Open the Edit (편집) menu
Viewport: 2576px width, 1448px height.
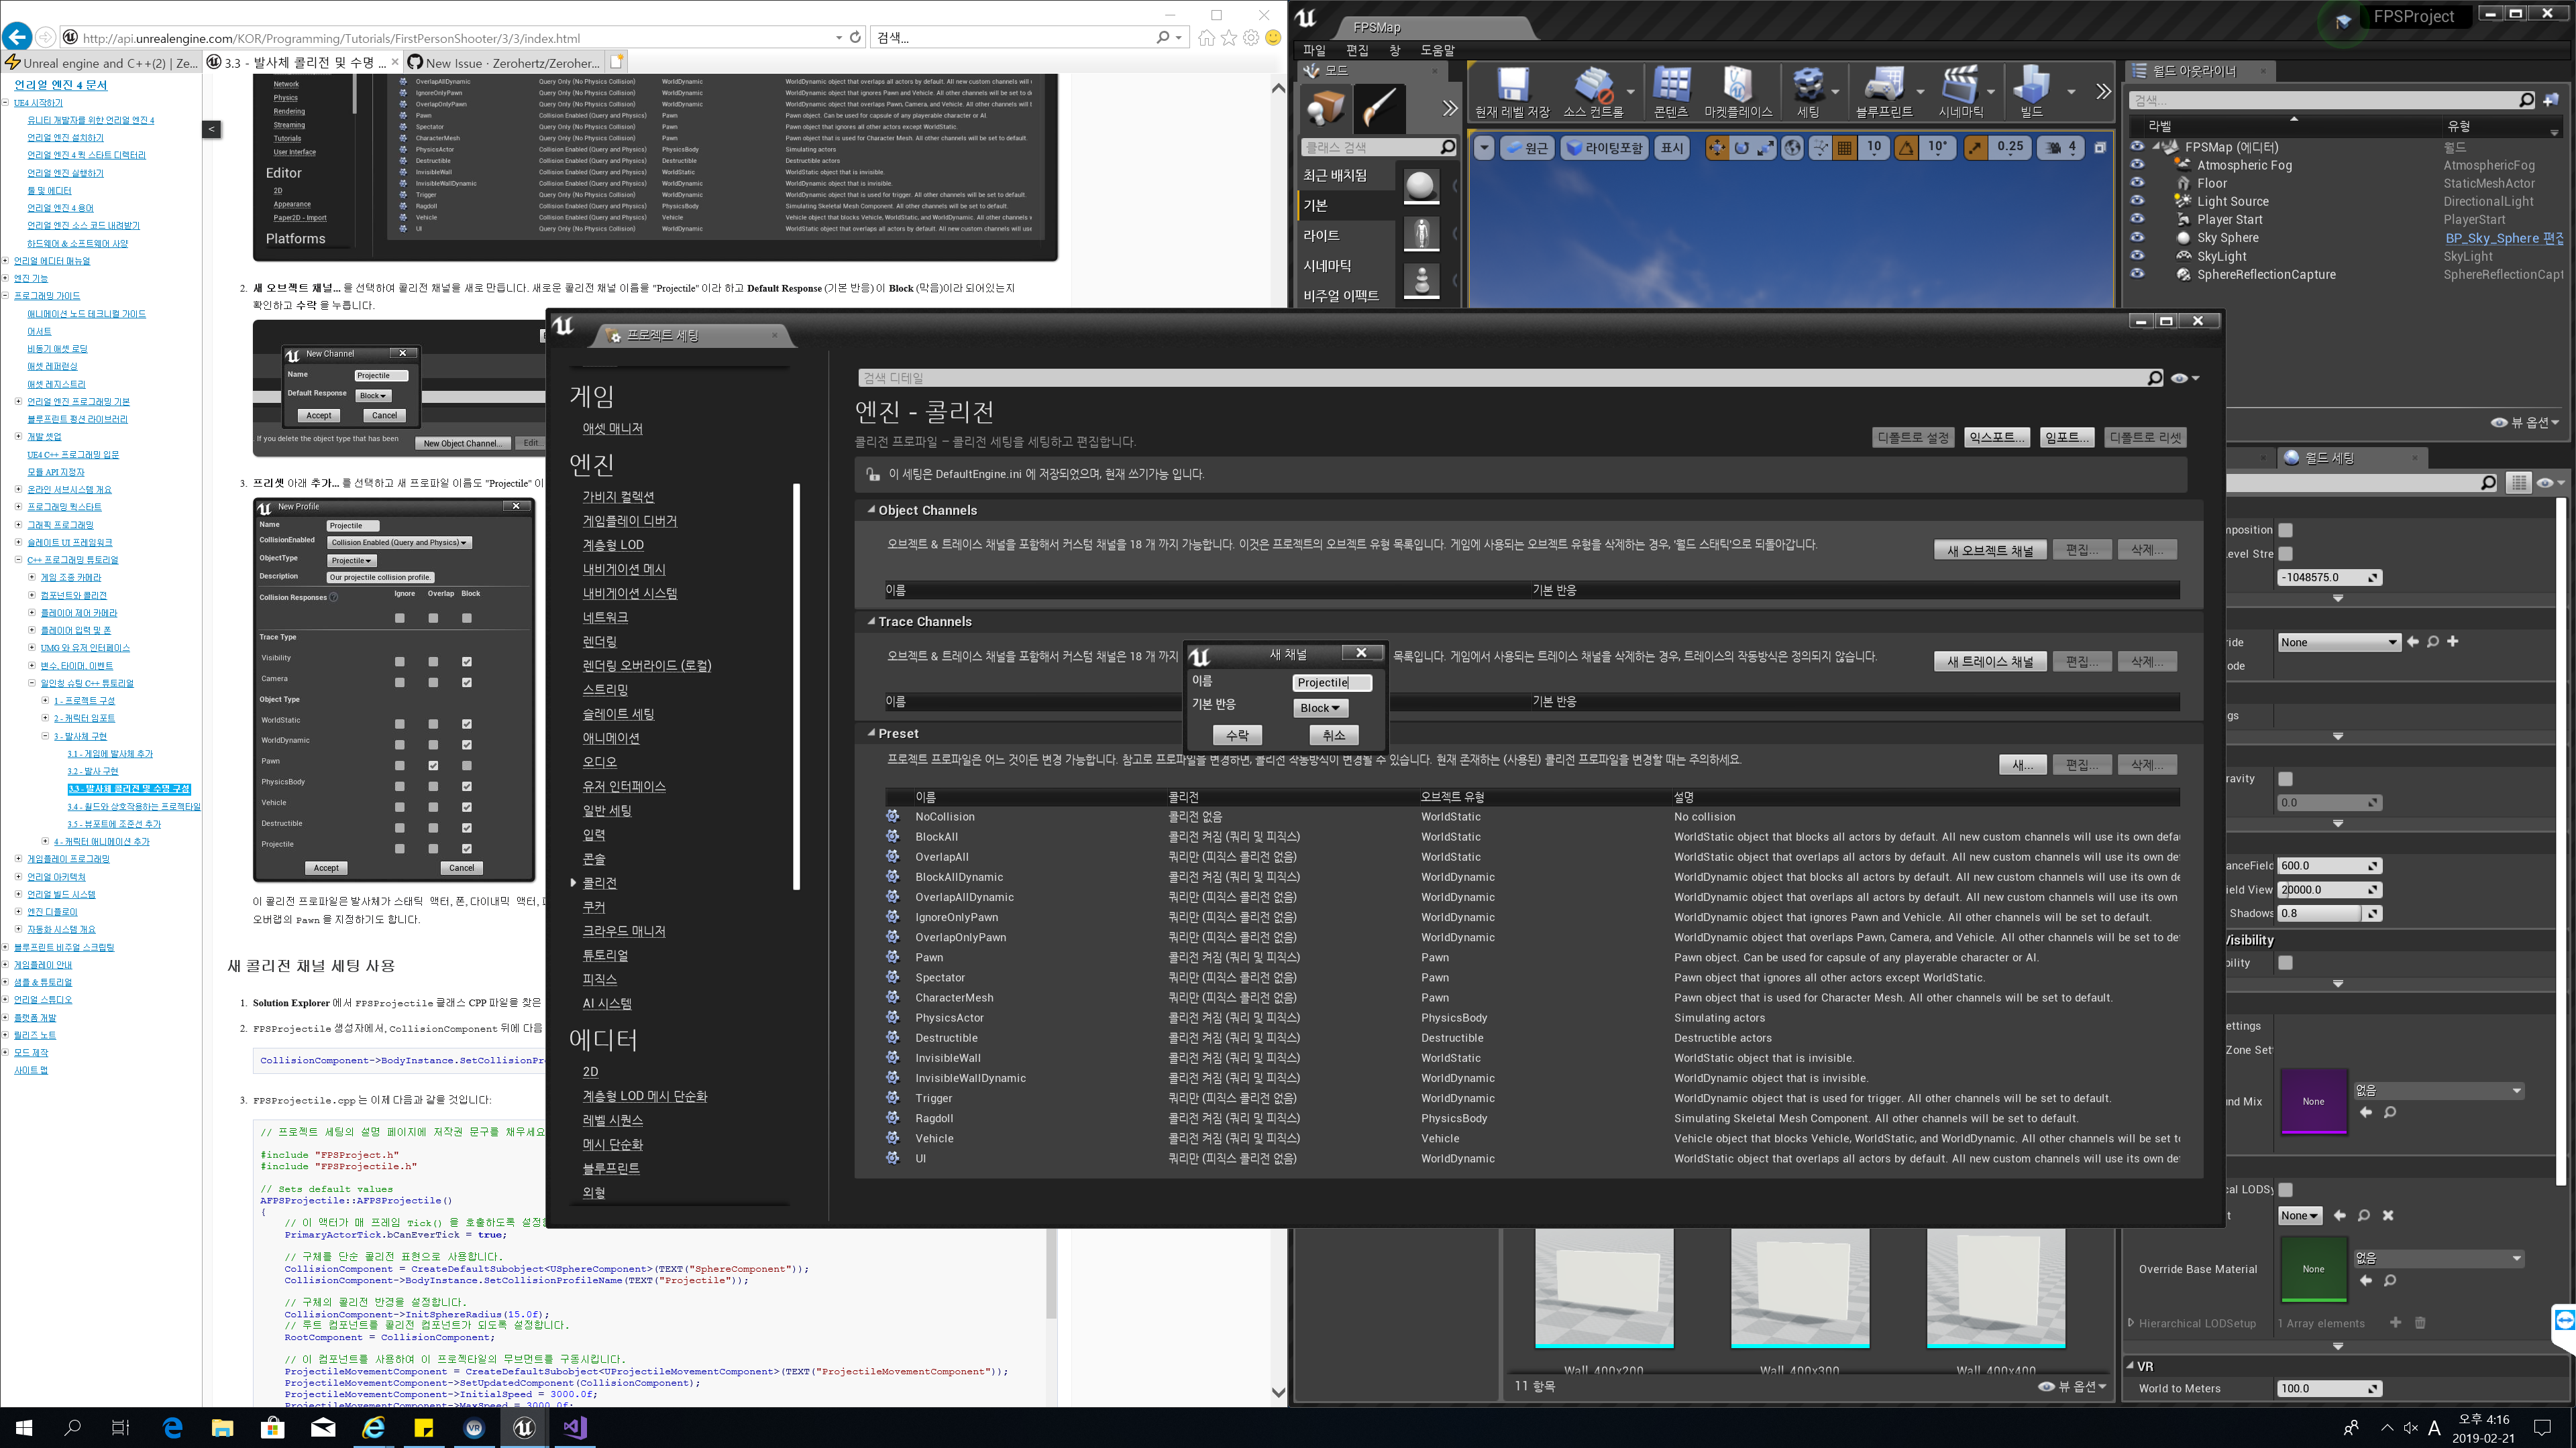(x=1357, y=50)
